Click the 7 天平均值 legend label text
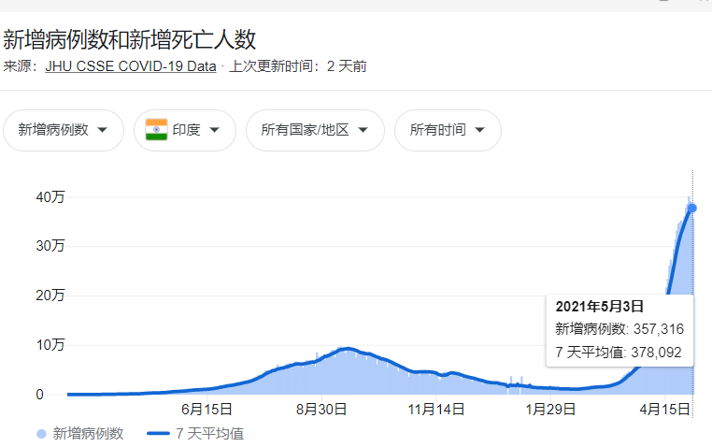Viewport: 712px width, 447px height. tap(210, 434)
